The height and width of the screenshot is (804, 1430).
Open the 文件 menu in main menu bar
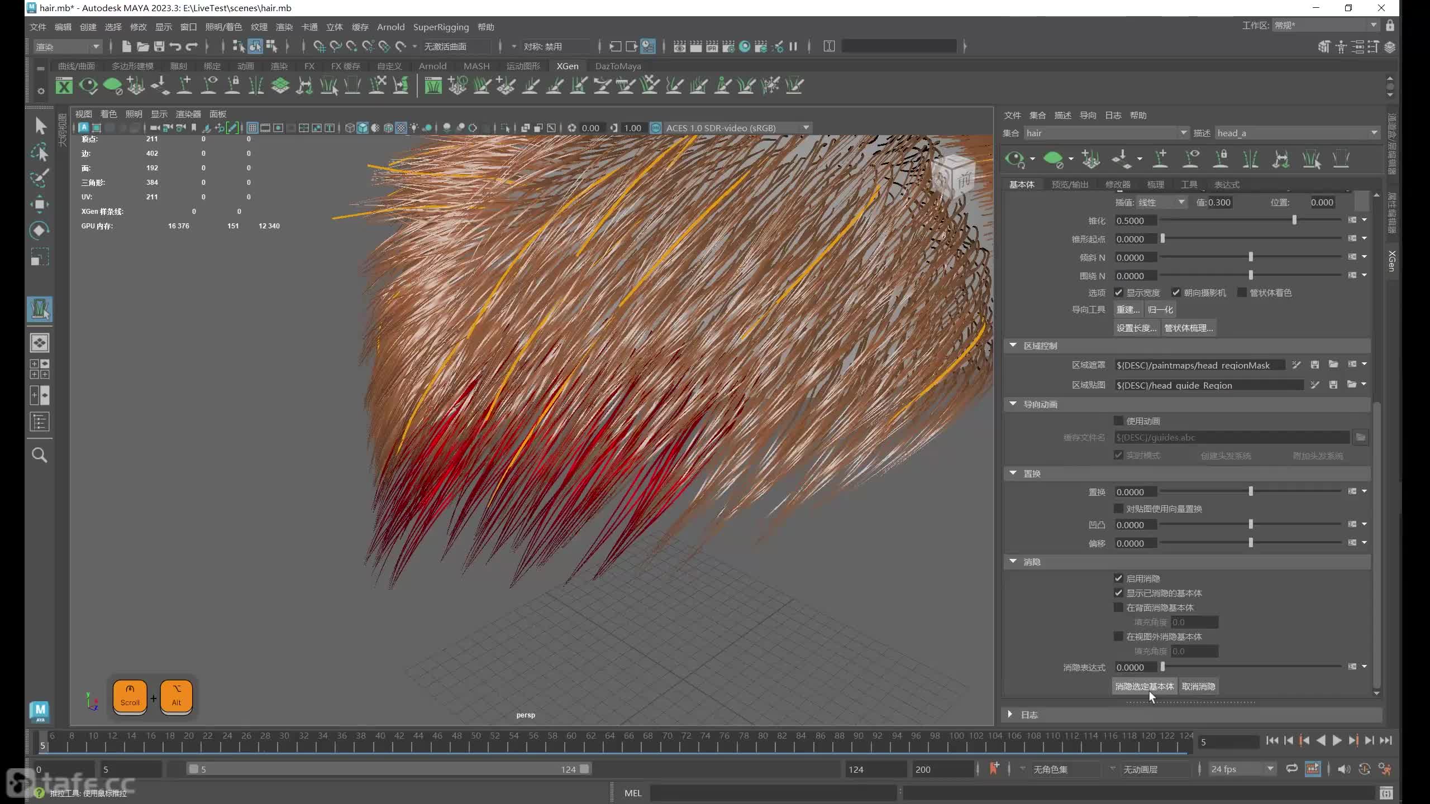(x=37, y=27)
